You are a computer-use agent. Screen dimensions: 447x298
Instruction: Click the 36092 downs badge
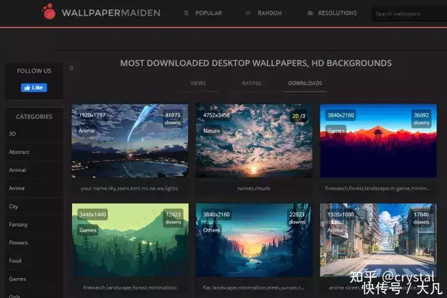tap(422, 119)
